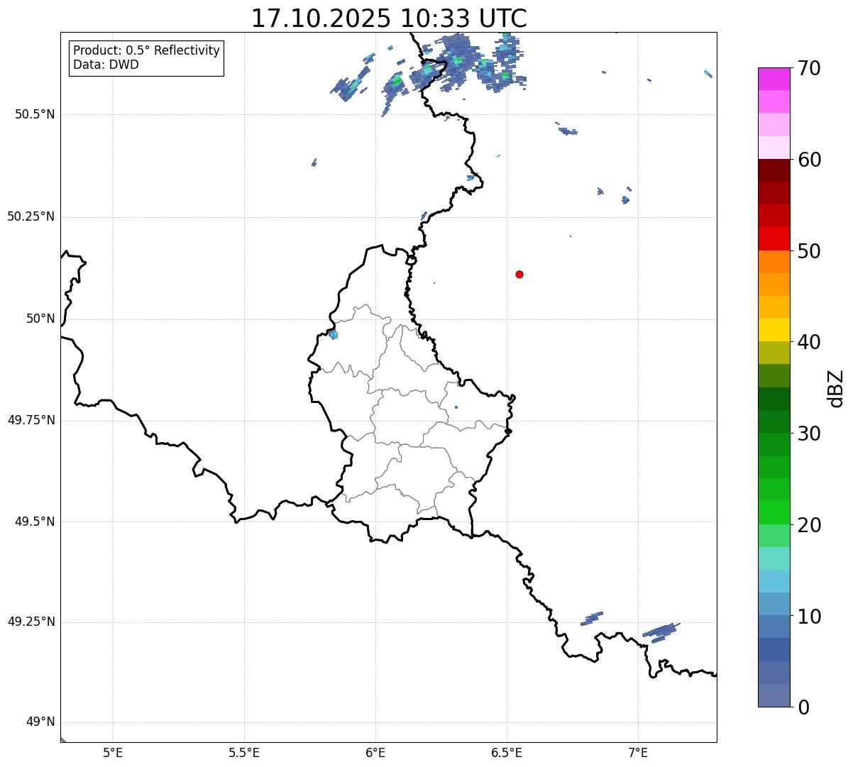853x767 pixels.
Task: Click the 49.5°N latitude tick label
Action: pyautogui.click(x=35, y=522)
